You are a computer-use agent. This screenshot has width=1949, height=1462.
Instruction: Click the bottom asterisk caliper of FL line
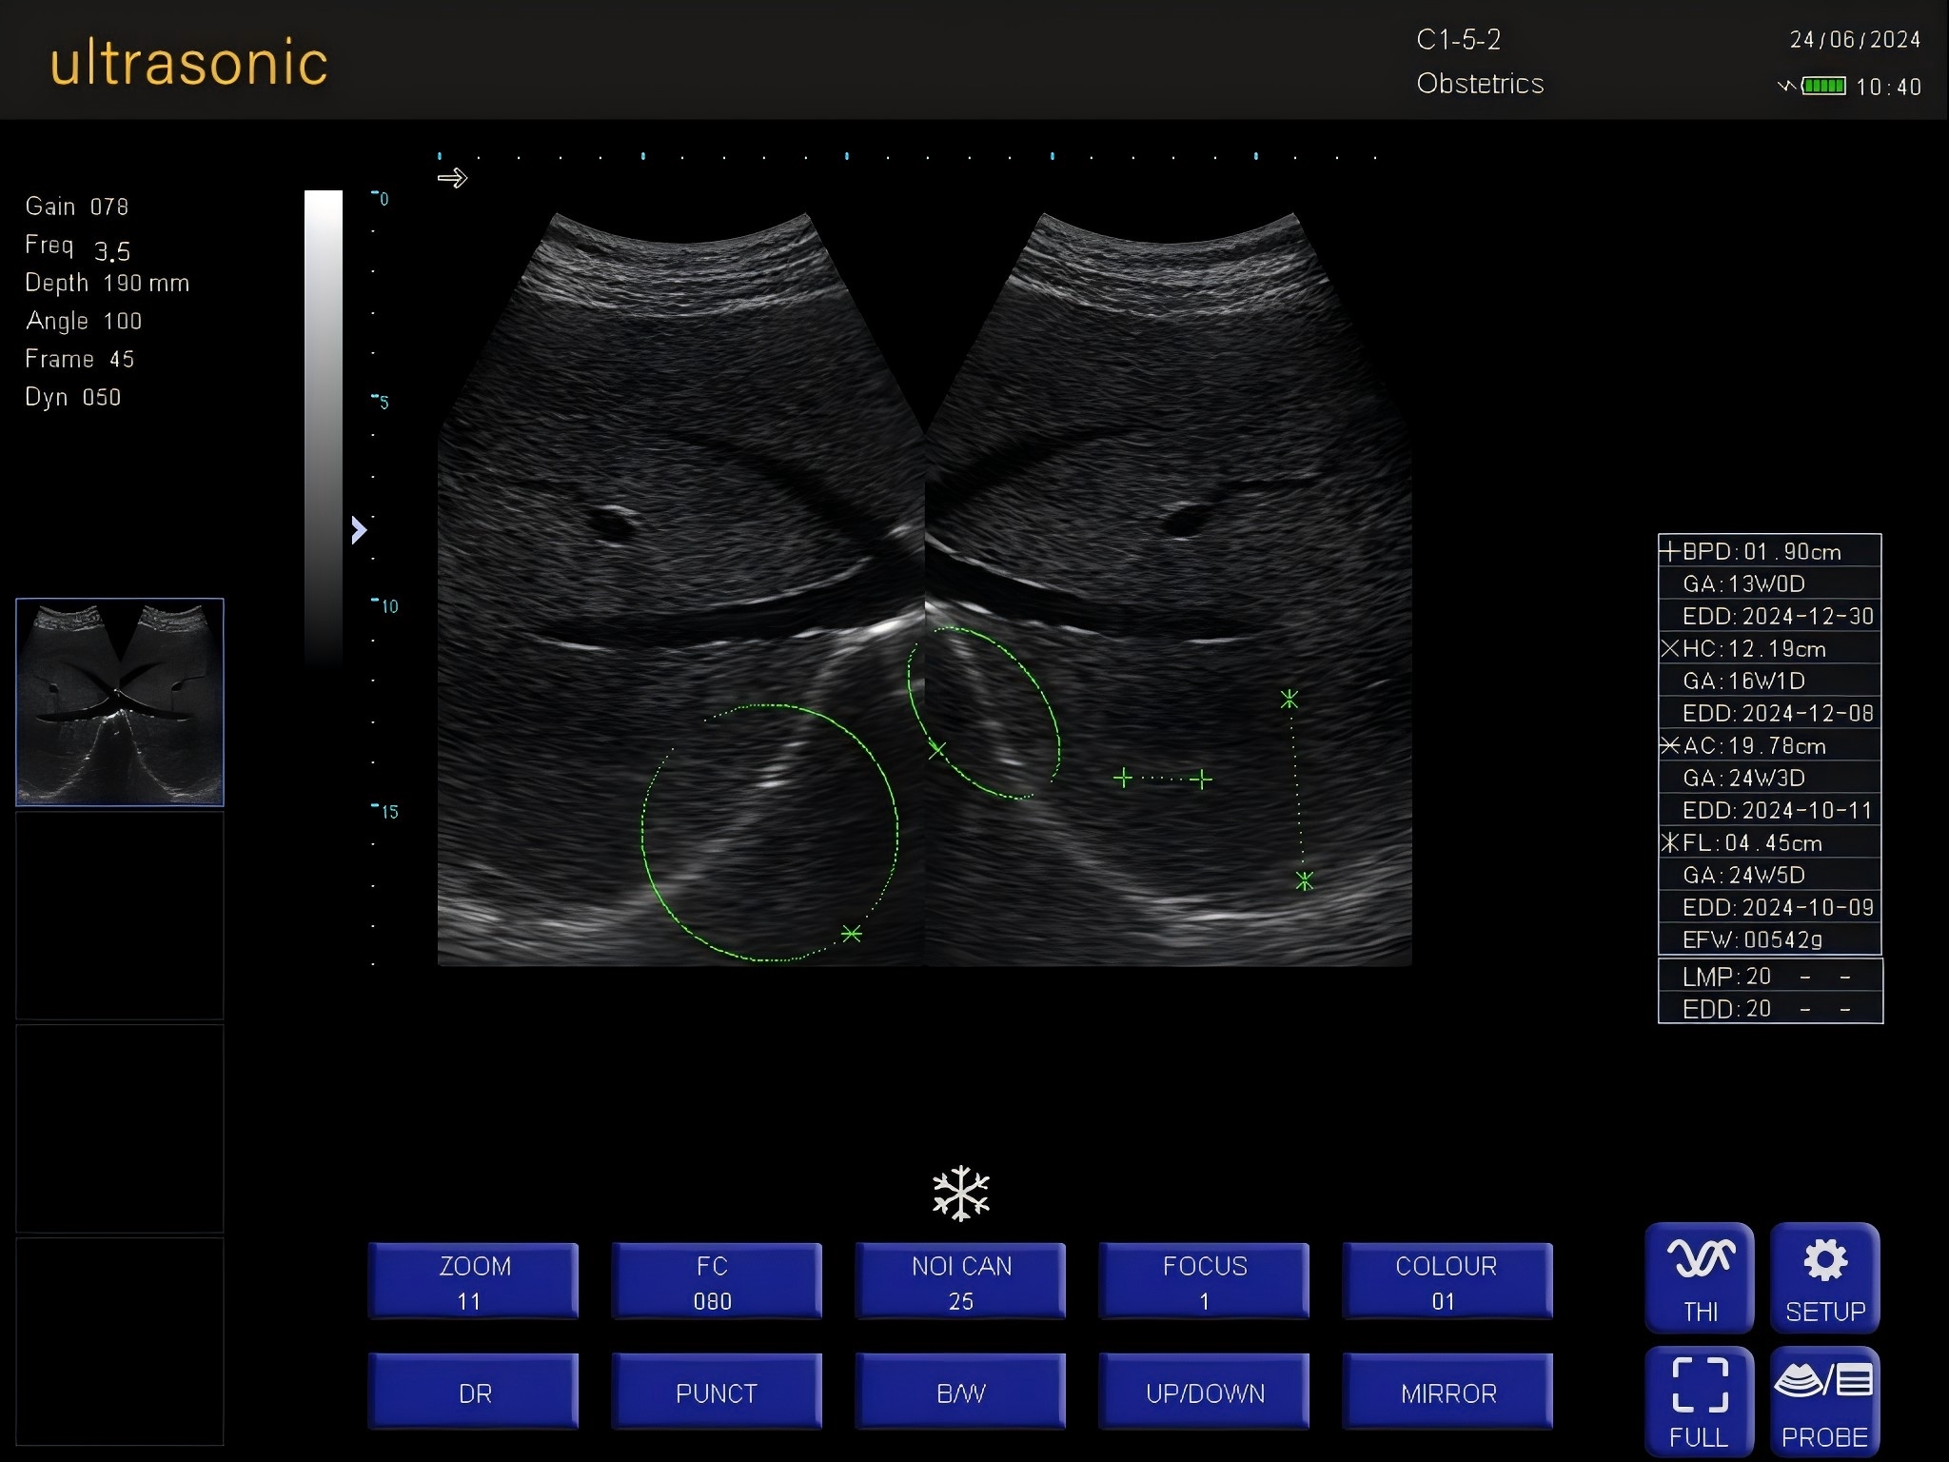pos(1305,881)
